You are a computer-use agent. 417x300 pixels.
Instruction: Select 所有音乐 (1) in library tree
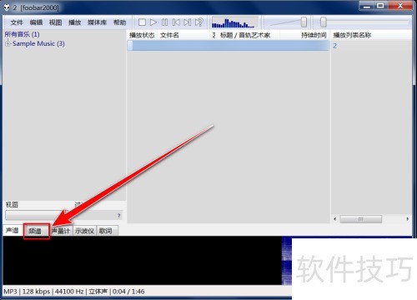[x=22, y=34]
